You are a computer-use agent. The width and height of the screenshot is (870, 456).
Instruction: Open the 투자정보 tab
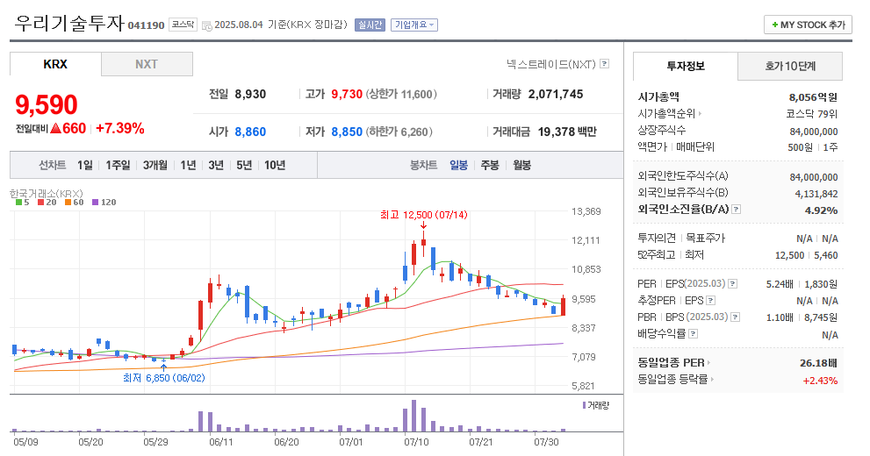pyautogui.click(x=686, y=66)
